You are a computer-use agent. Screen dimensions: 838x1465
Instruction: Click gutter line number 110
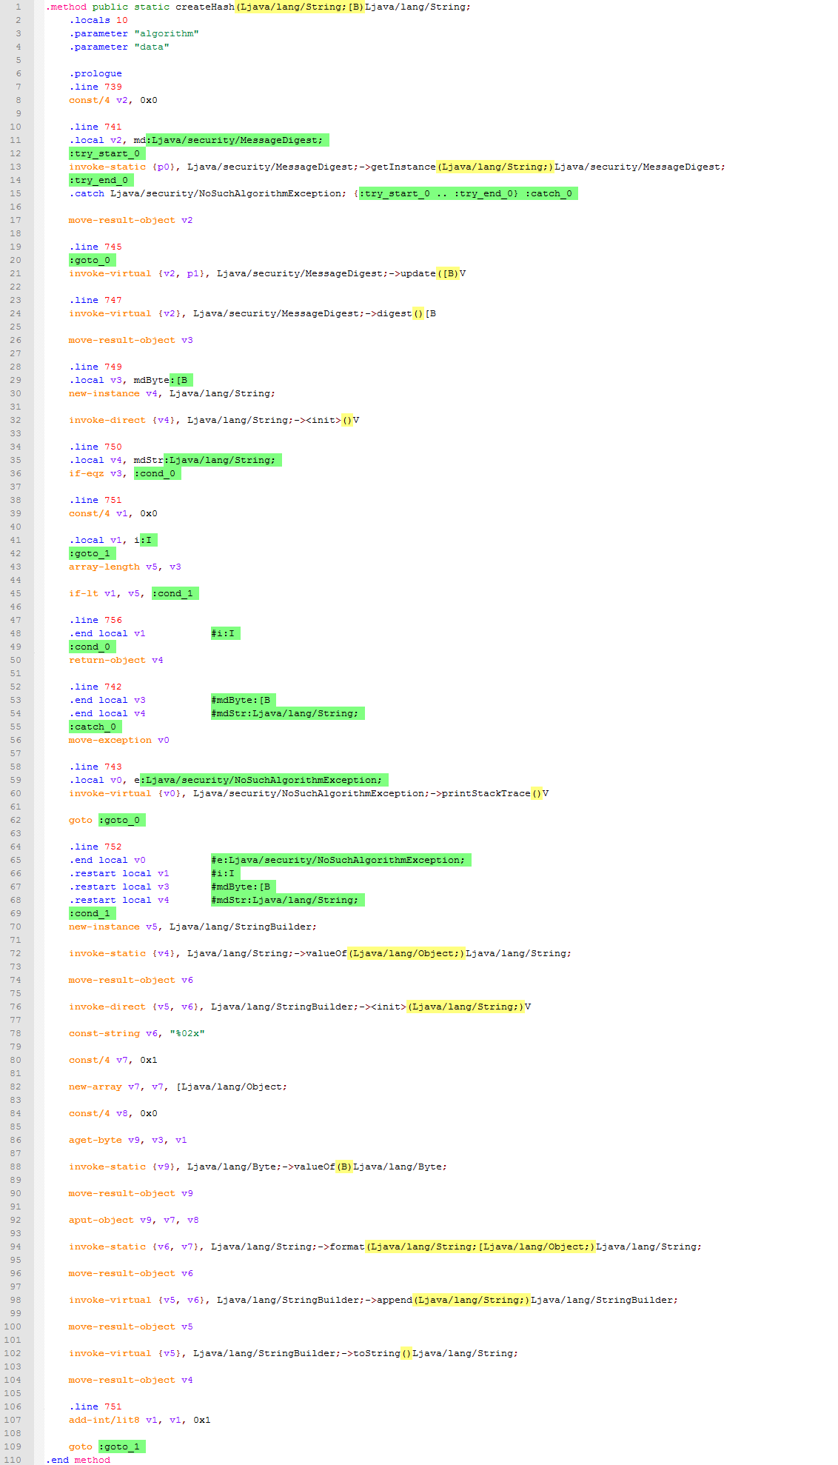[13, 1460]
